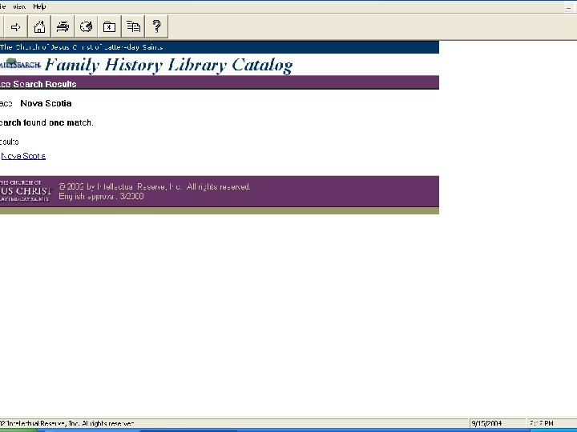Open Help via question mark icon
577x432 pixels.
click(156, 27)
